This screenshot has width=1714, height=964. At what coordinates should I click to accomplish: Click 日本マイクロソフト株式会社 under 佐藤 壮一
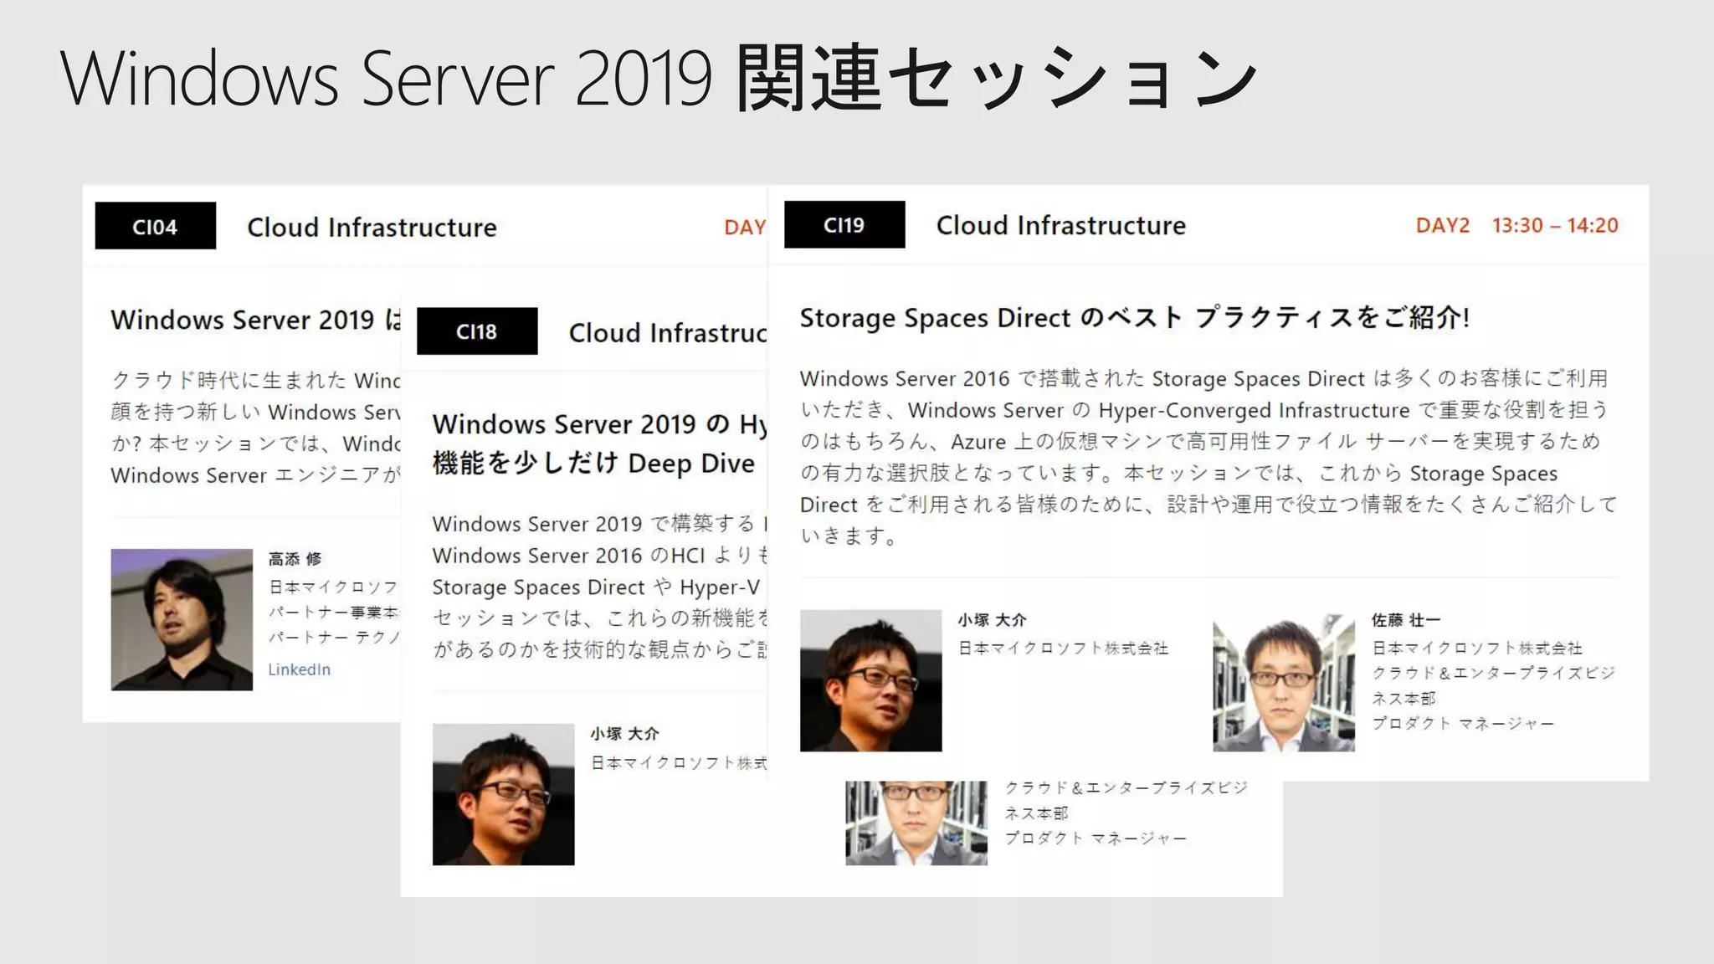(x=1476, y=648)
